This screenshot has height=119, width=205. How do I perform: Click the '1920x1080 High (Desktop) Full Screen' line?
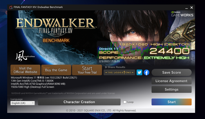32,87
